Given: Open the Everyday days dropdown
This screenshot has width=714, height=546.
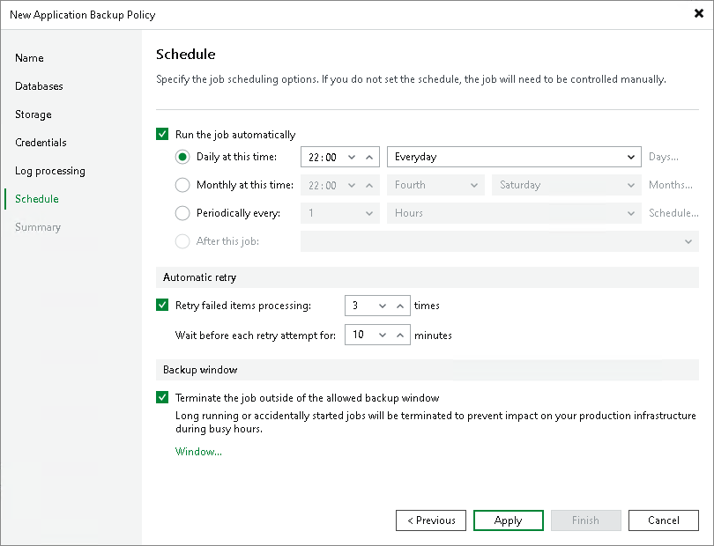Looking at the screenshot, I should point(633,157).
